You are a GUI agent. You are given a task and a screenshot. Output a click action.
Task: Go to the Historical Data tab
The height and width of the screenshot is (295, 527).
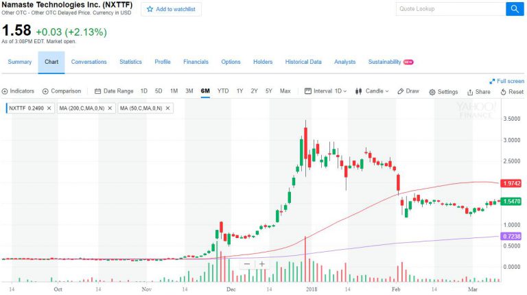(303, 62)
